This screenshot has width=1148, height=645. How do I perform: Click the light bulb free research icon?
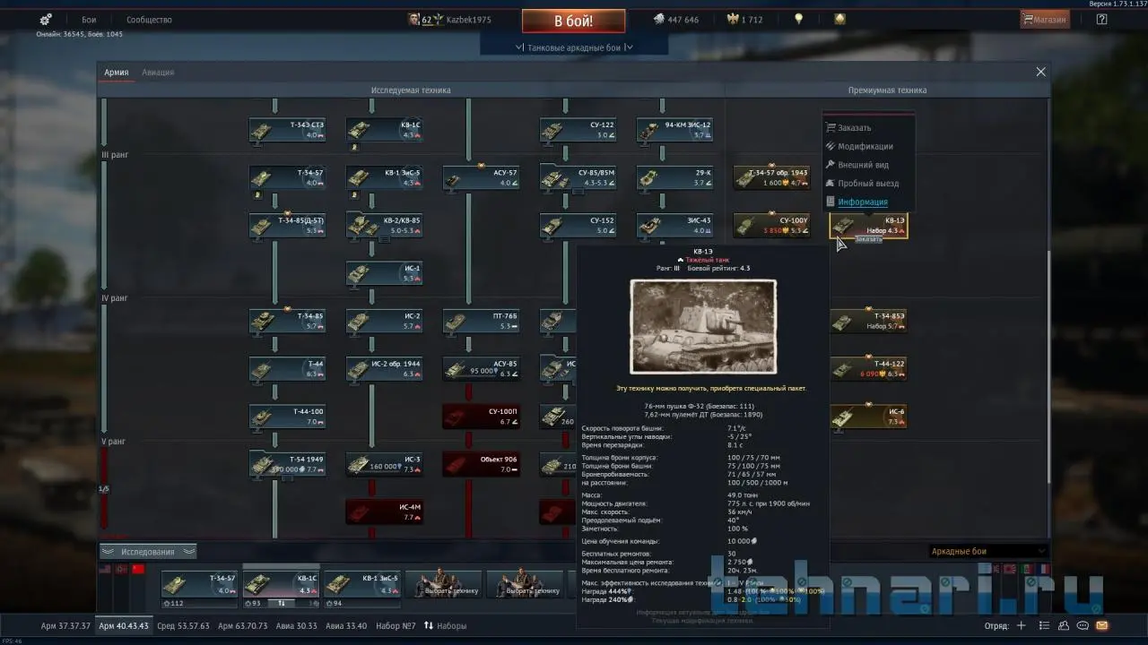798,19
